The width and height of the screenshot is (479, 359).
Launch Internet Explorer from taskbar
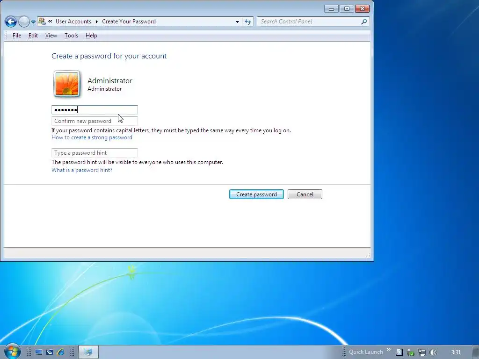pos(61,352)
